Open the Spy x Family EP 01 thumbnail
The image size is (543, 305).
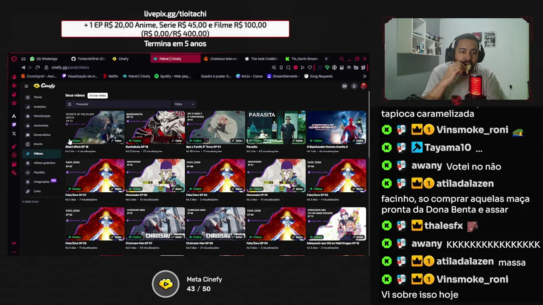click(216, 127)
